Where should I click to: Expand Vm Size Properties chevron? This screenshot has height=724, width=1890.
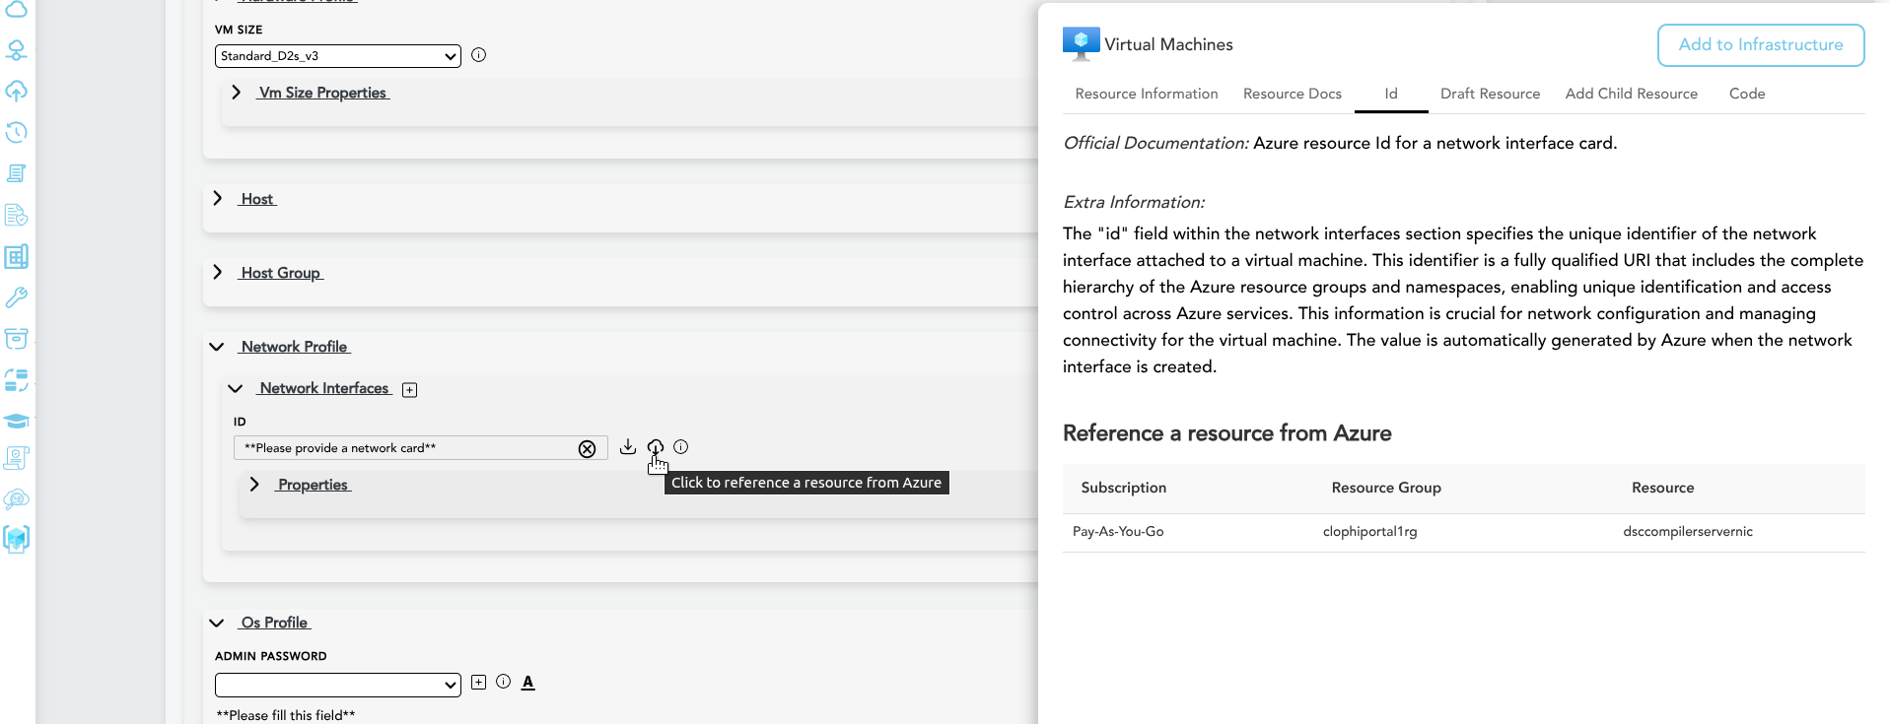point(236,93)
